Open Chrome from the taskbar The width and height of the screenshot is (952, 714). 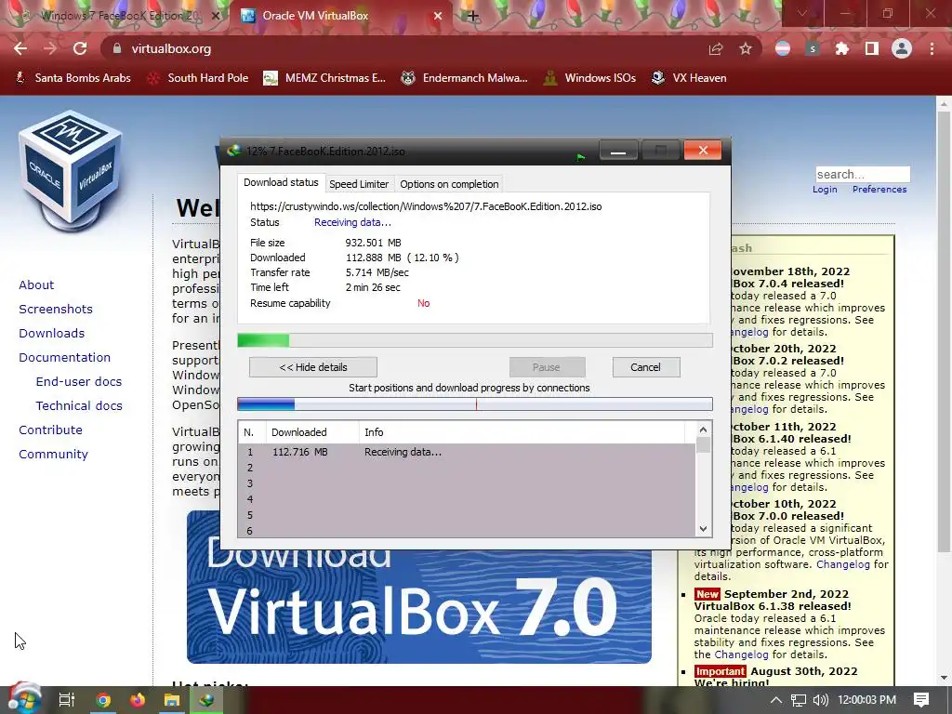tap(103, 700)
